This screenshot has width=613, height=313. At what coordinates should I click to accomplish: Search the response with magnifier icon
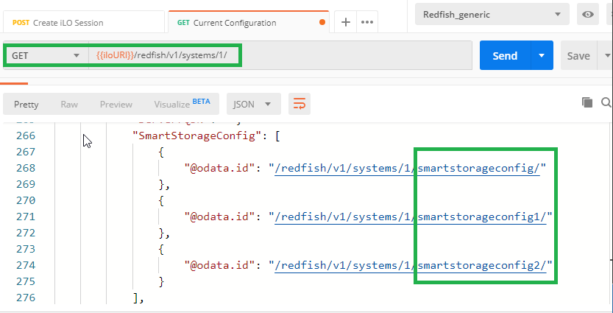coord(606,102)
